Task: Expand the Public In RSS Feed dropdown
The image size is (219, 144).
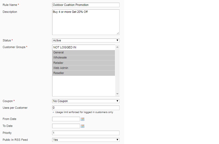Action: click(86, 140)
